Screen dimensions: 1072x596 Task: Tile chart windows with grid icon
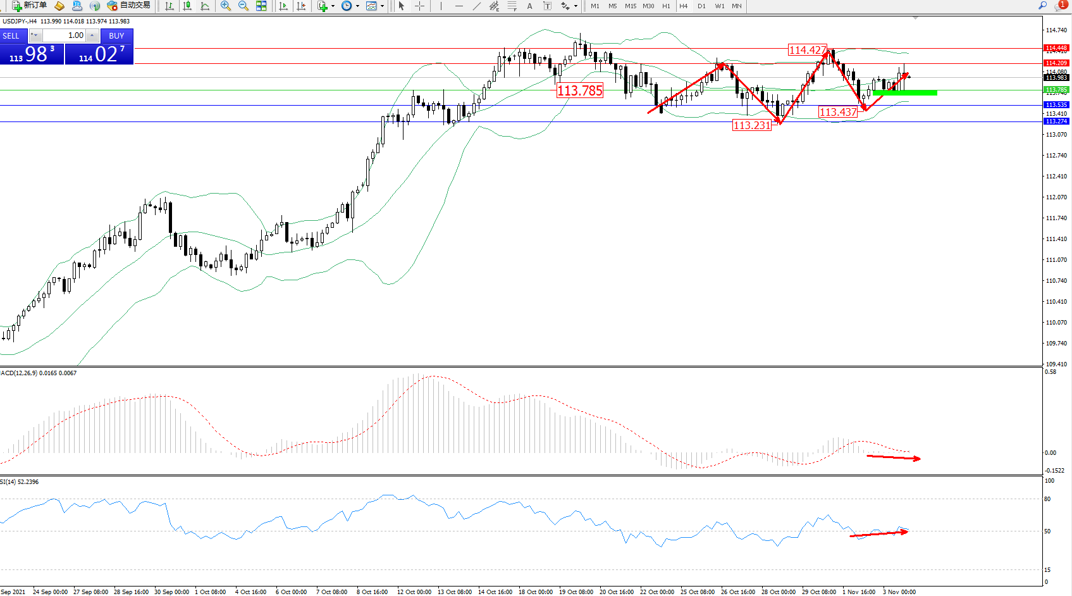point(261,6)
